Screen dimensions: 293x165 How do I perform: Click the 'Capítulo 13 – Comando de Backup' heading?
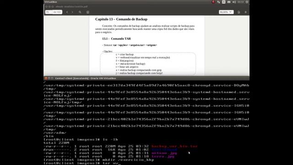pos(121,19)
